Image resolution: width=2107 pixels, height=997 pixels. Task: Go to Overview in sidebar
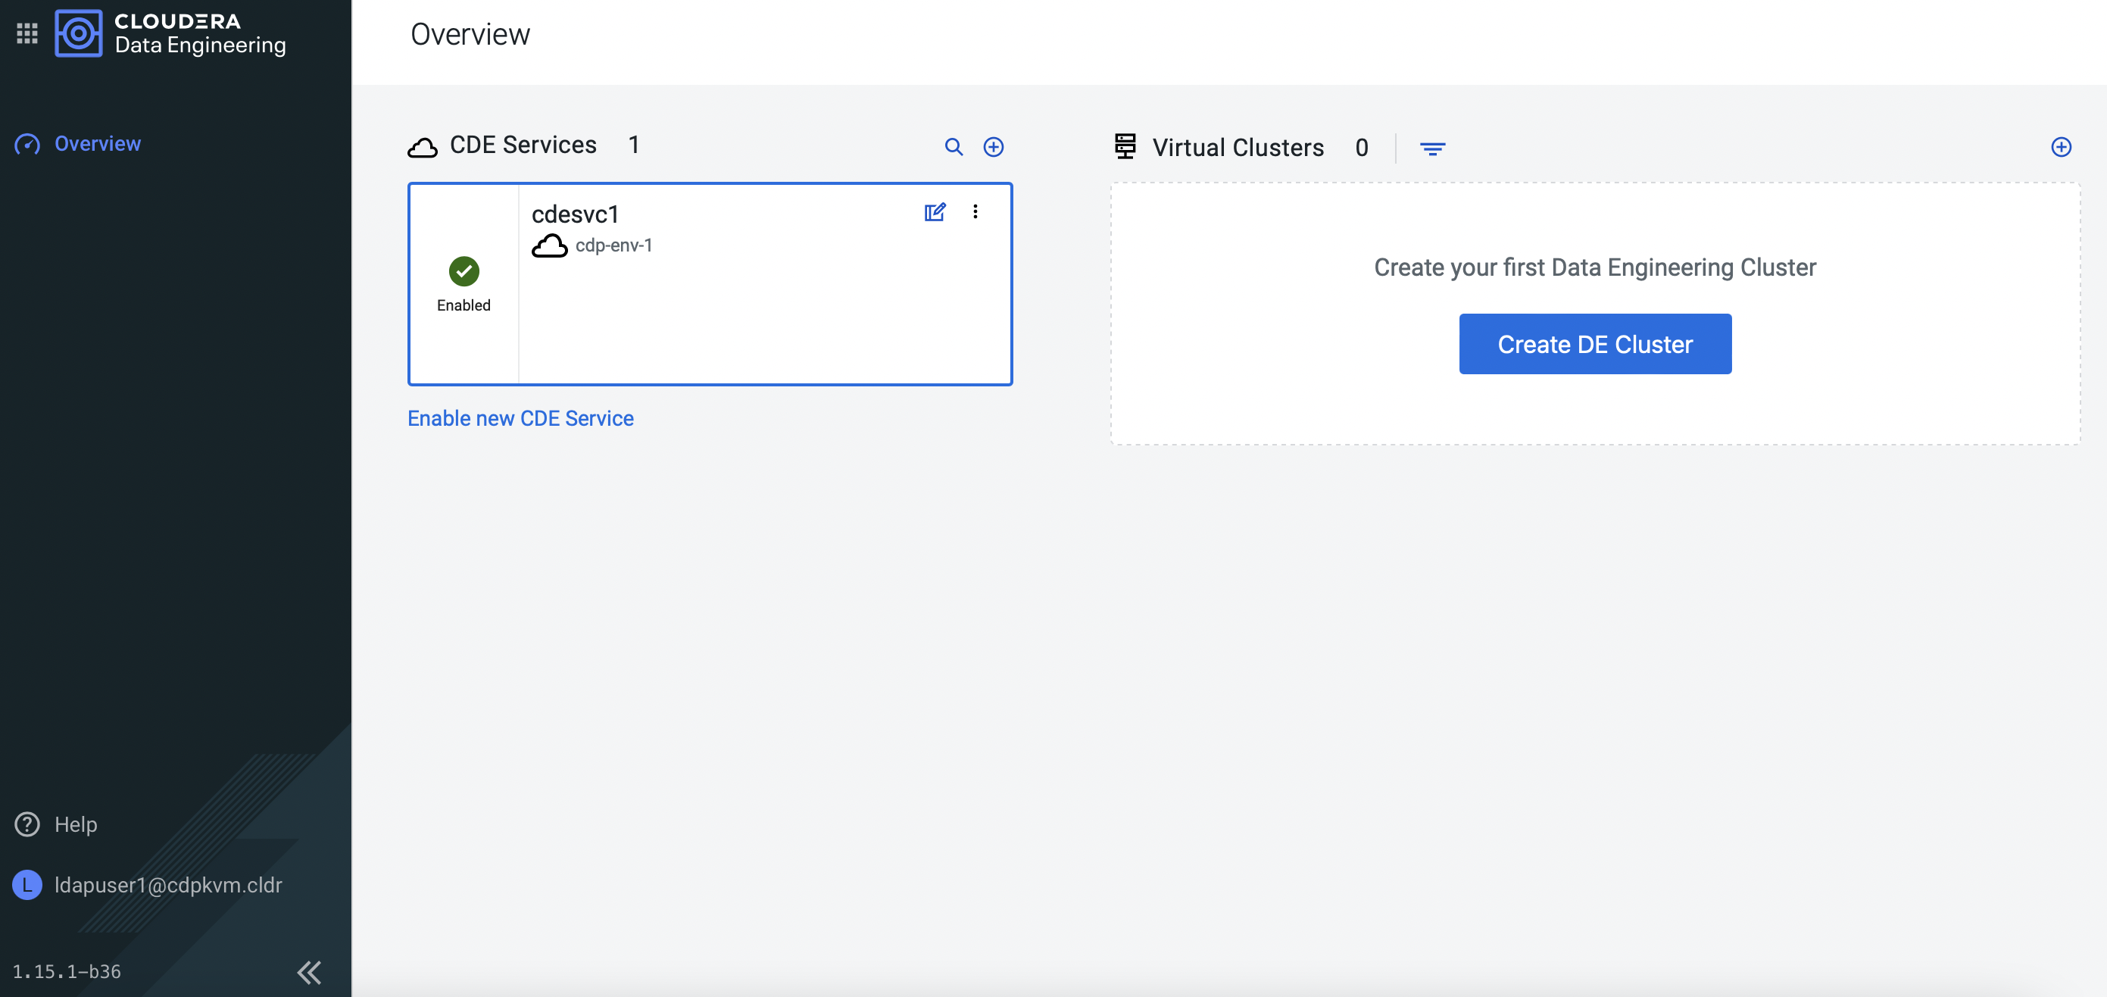point(98,144)
